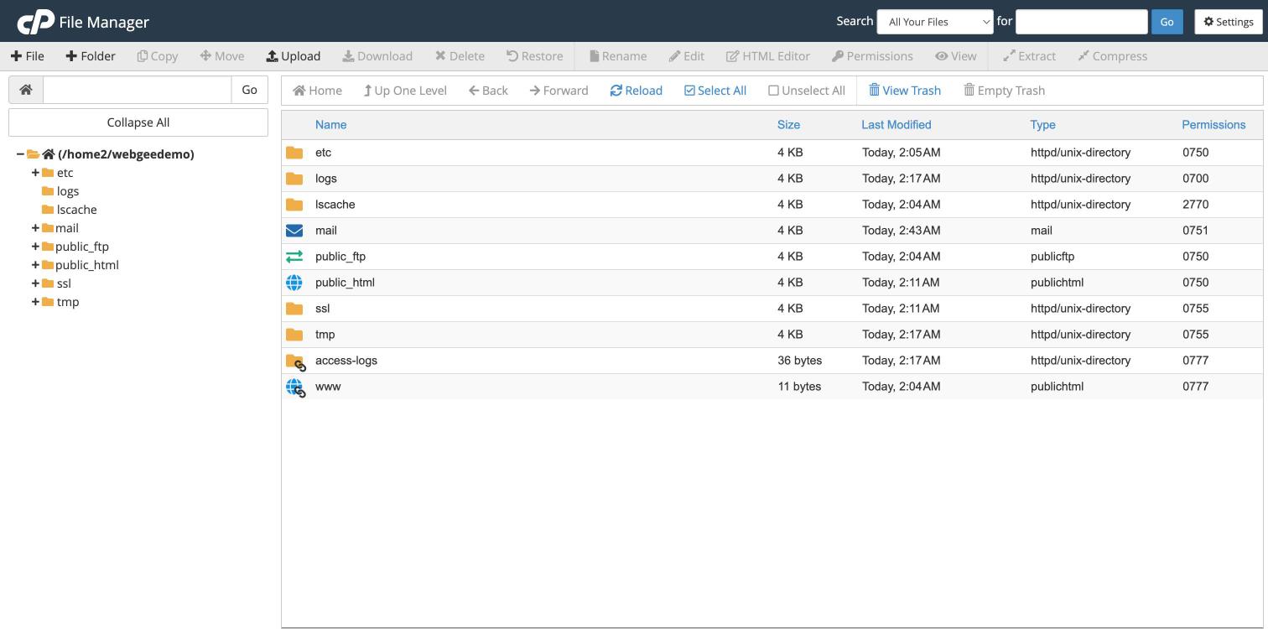Go to Home in navigation bar

pyautogui.click(x=317, y=91)
